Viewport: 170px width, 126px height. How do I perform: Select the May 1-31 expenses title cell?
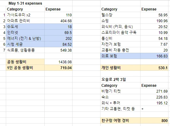(x=25, y=3)
